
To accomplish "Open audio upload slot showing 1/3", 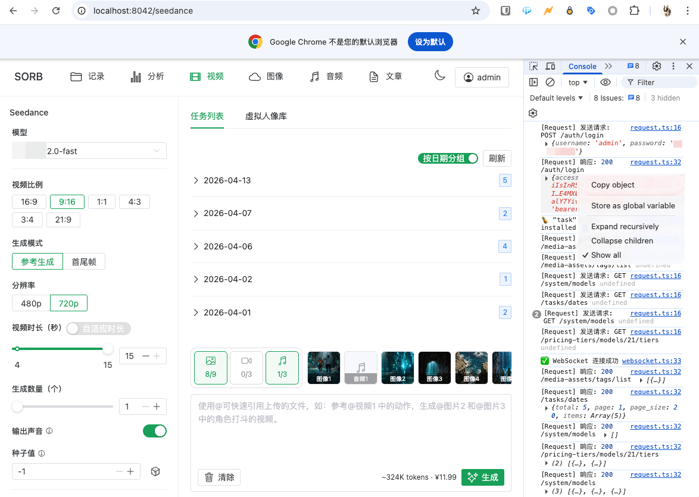I will tap(283, 367).
